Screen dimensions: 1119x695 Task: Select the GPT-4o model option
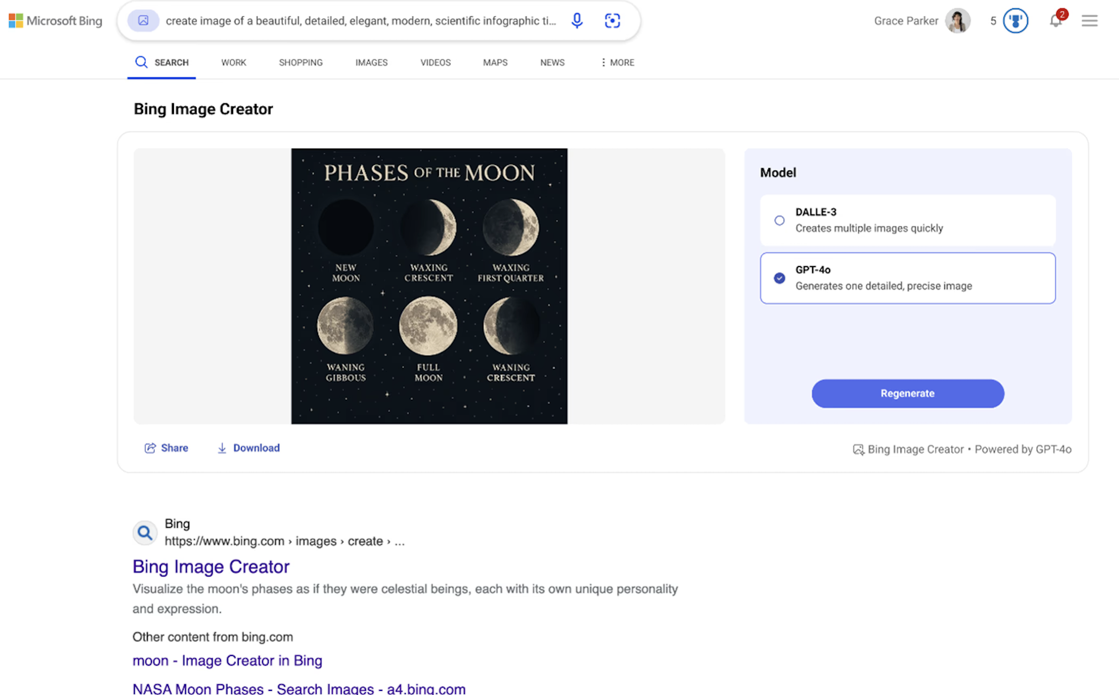click(780, 278)
